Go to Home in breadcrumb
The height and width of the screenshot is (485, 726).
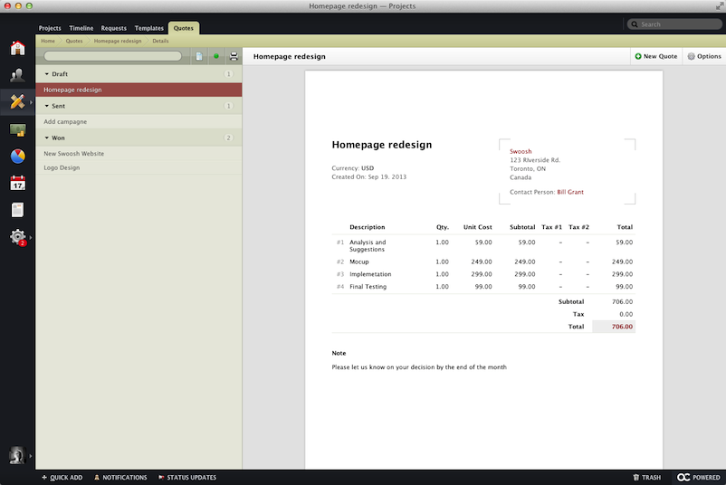(48, 41)
